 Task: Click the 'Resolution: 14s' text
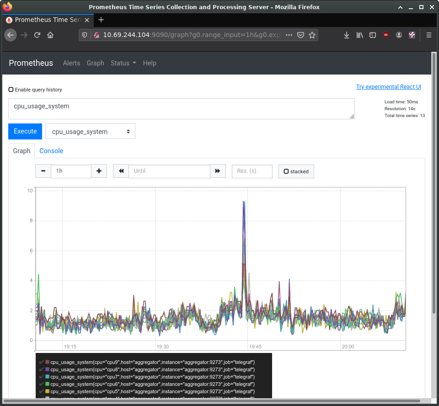(x=400, y=109)
